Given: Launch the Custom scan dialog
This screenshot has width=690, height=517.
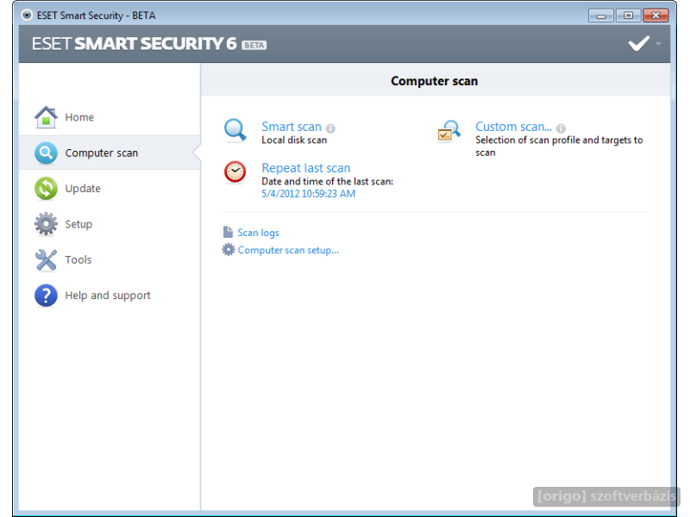Looking at the screenshot, I should pos(513,127).
